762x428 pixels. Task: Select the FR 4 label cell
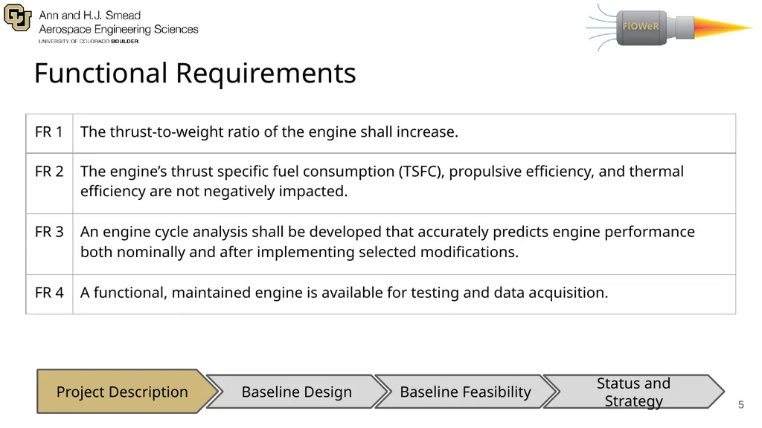tap(49, 294)
